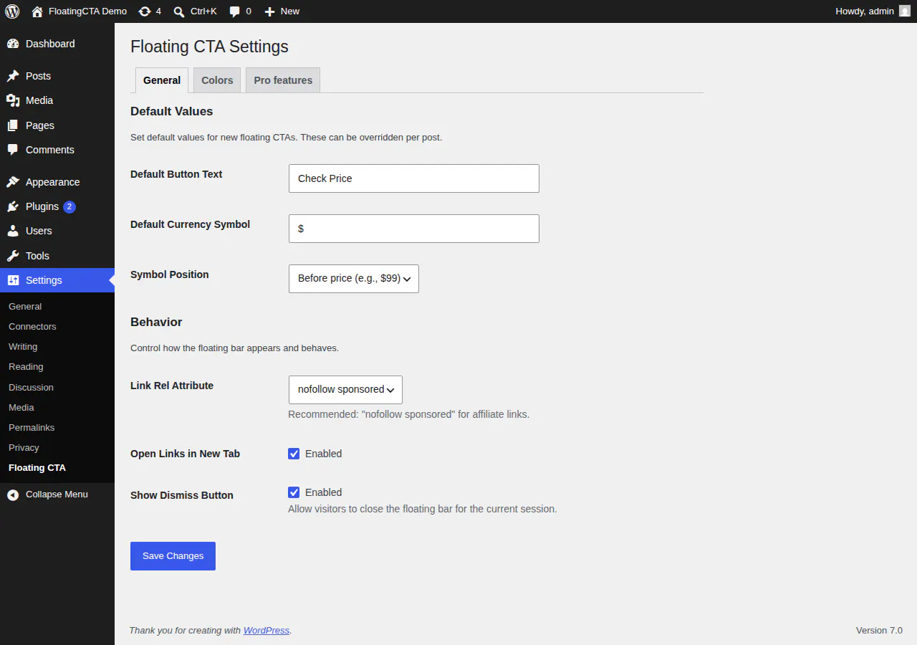
Task: Open Connectors settings submenu item
Action: 32,326
